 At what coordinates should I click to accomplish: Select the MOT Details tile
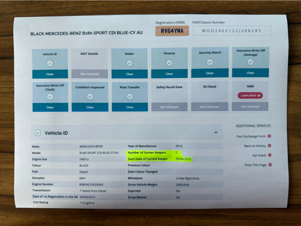[90, 64]
